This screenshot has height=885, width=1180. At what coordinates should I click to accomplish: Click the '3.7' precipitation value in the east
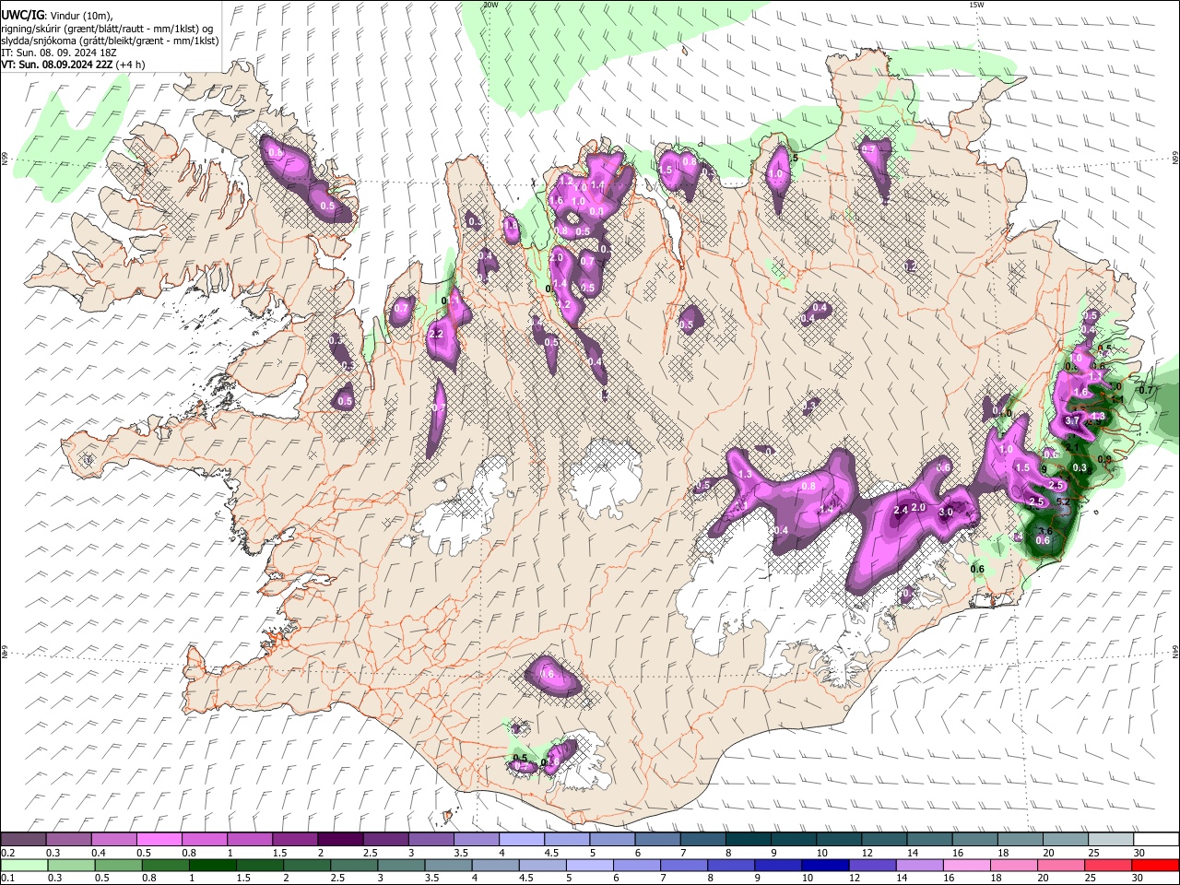pyautogui.click(x=1072, y=420)
